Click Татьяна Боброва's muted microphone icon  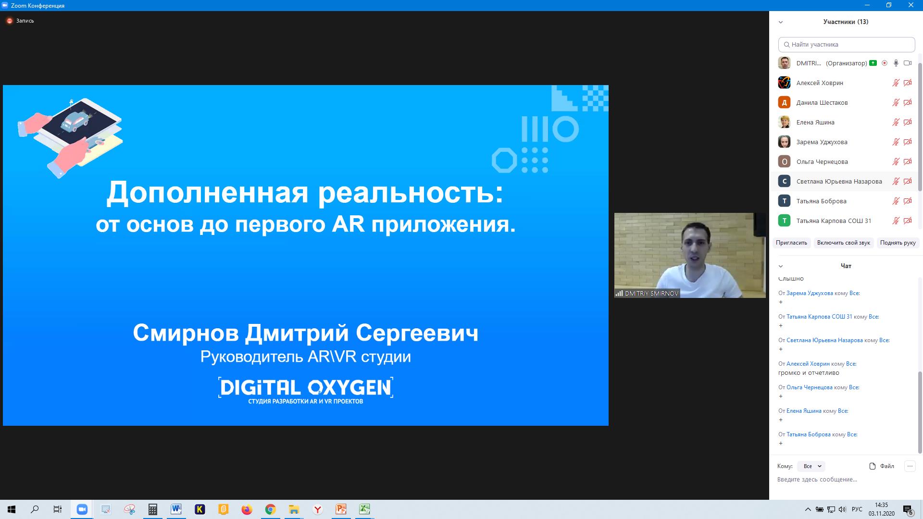tap(896, 201)
